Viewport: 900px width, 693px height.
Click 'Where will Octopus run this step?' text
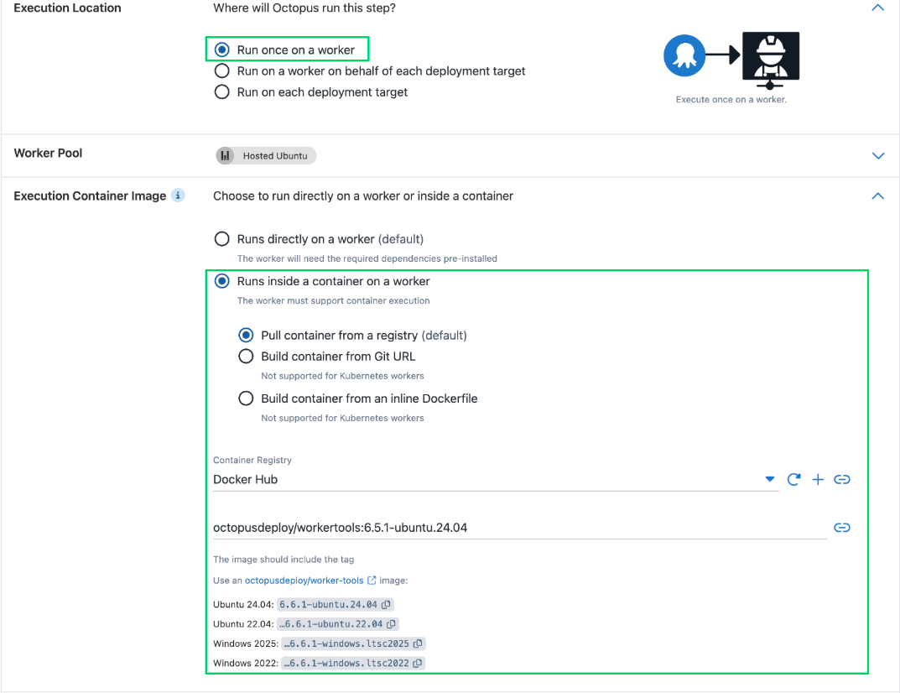304,8
